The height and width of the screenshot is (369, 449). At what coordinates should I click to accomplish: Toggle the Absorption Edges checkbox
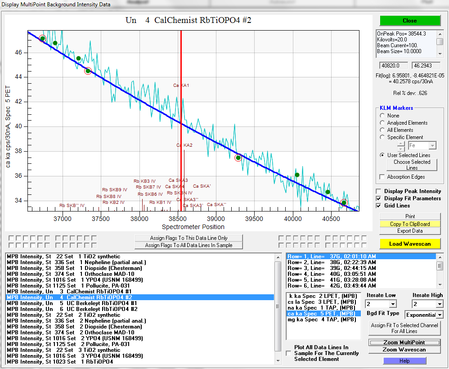tap(382, 177)
